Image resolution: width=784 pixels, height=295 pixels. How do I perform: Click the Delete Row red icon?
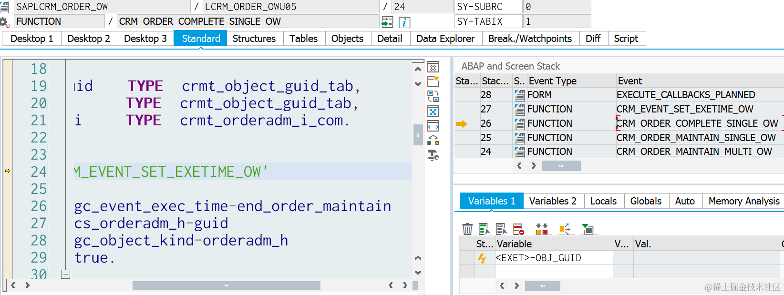(518, 229)
